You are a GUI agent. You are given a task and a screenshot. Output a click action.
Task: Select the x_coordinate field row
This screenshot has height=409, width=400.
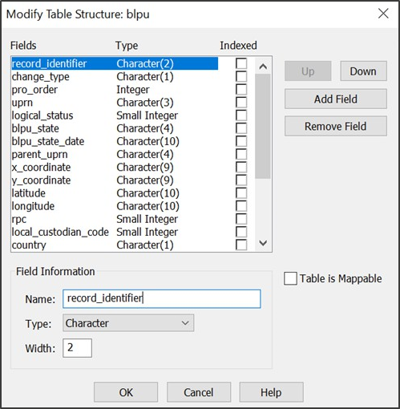[x=115, y=168]
